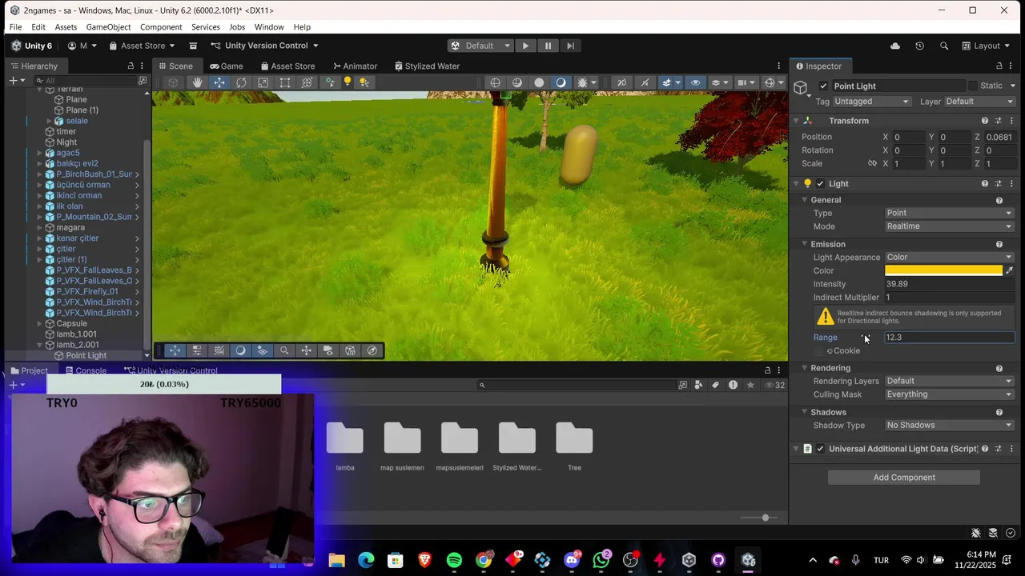Open the Asset Store button in toolbar
This screenshot has width=1025, height=576.
click(x=143, y=46)
